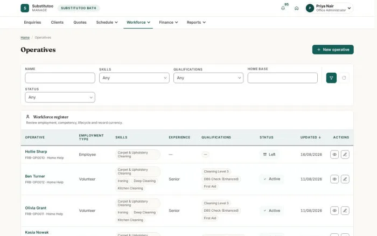This screenshot has width=377, height=236.
Task: Edit Ben Turner with pencil icon
Action: pos(345,179)
